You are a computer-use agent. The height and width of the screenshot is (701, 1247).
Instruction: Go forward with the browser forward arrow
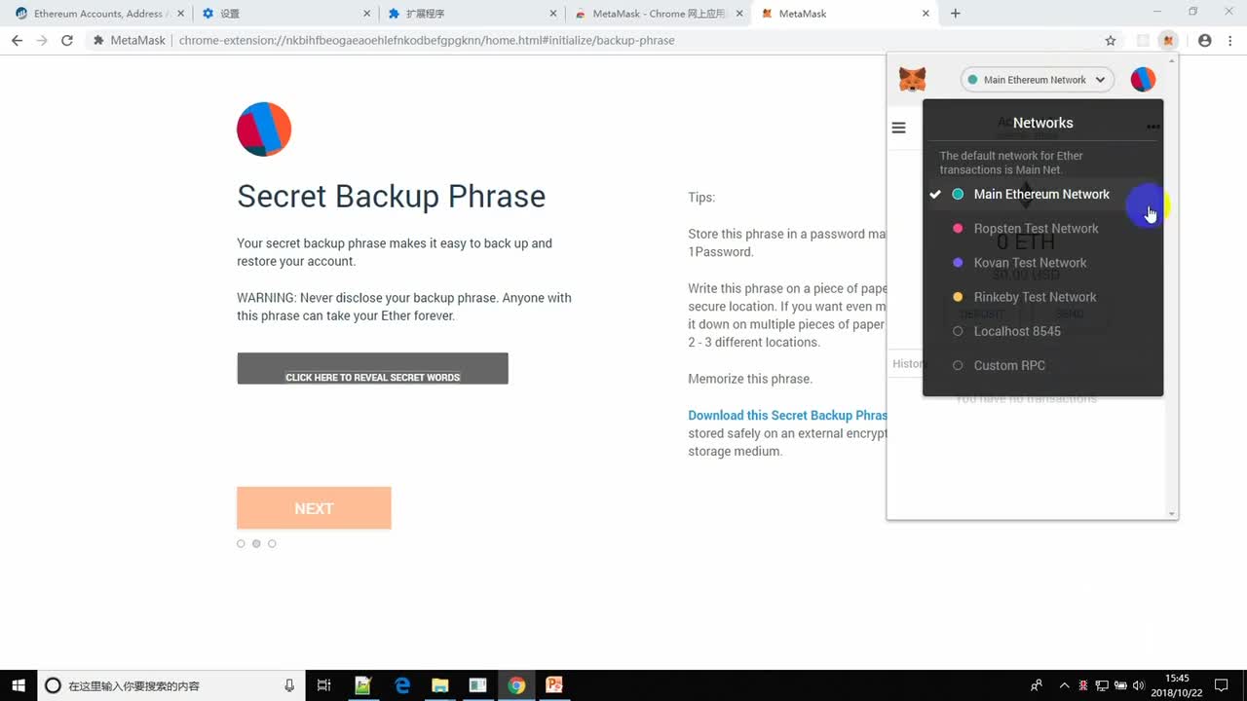[x=42, y=41]
